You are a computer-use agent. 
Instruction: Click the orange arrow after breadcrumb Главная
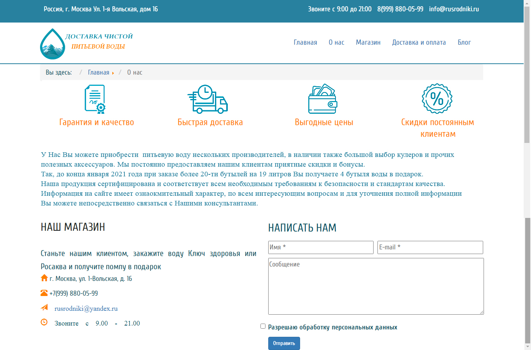[x=113, y=73]
